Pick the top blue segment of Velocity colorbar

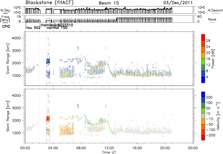pos(203,95)
